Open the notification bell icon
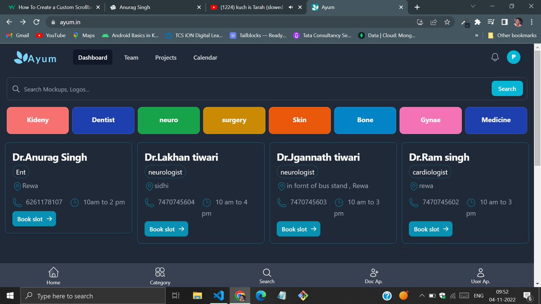The image size is (541, 304). tap(495, 57)
